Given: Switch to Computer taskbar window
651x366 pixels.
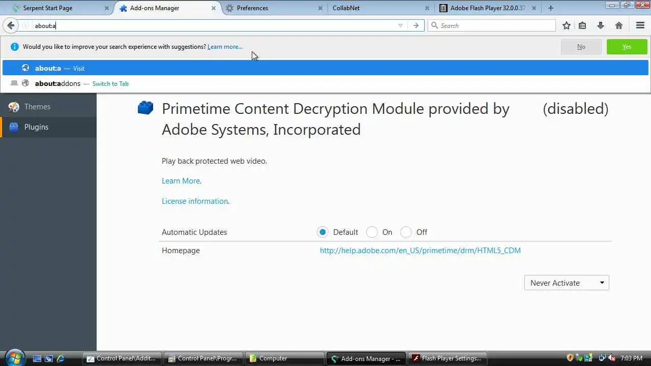Looking at the screenshot, I should point(285,358).
